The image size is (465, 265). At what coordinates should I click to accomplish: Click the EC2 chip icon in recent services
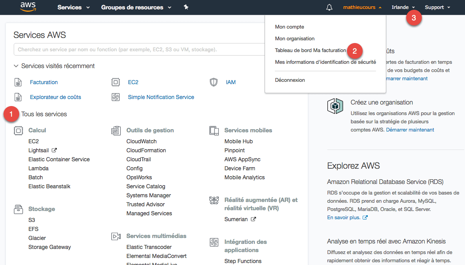coord(116,82)
